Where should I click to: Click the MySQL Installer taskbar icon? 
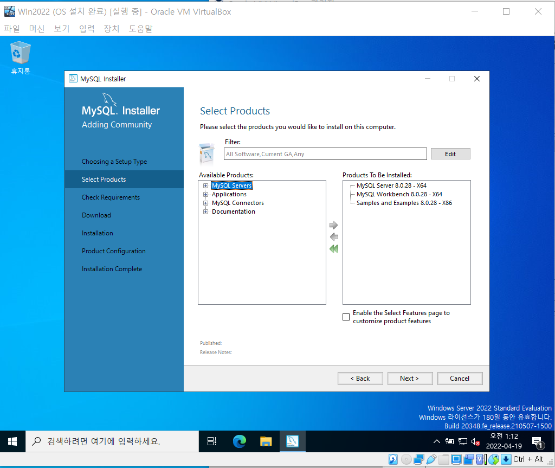click(x=292, y=441)
